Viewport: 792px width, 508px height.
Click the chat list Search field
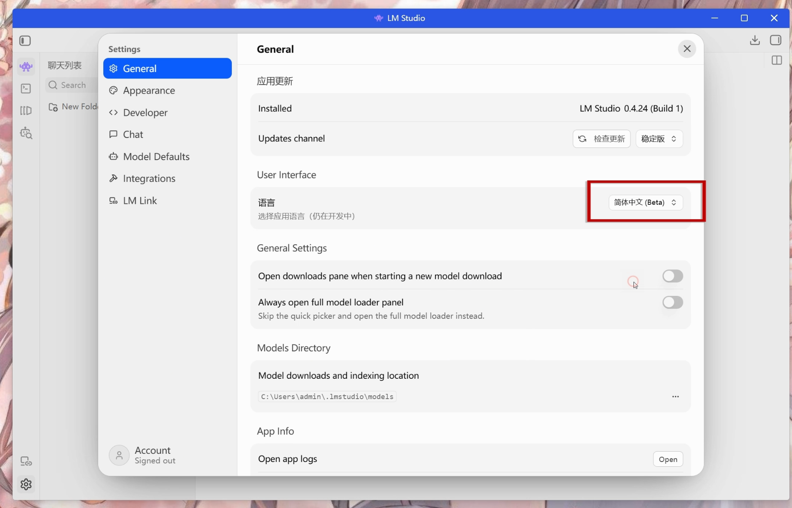(72, 85)
